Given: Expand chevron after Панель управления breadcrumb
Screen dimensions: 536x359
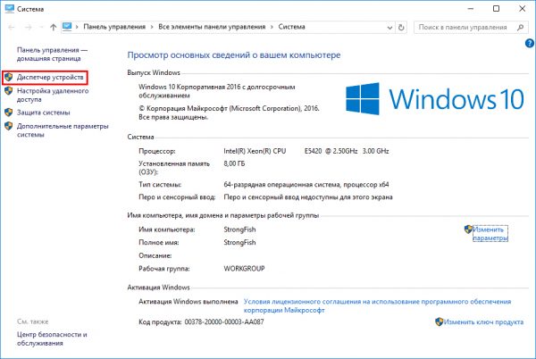Looking at the screenshot, I should pos(152,27).
